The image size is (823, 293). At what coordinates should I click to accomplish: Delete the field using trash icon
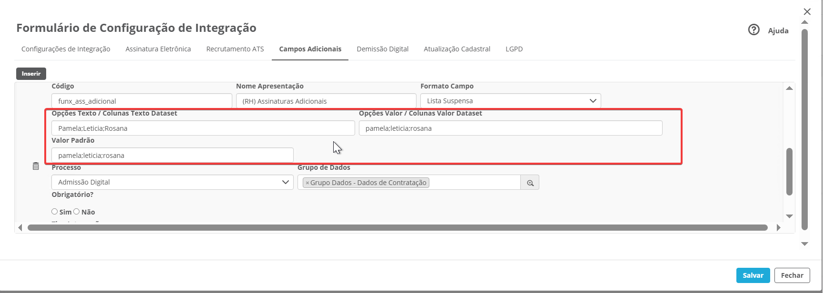(x=36, y=166)
